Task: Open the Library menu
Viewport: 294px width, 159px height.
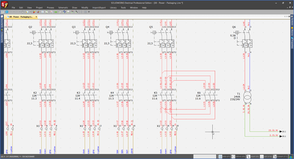Action: point(113,8)
